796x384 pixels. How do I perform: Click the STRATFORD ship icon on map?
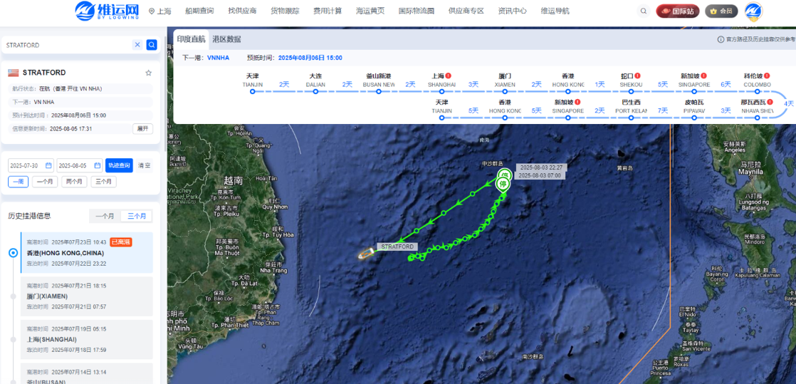[x=365, y=254]
